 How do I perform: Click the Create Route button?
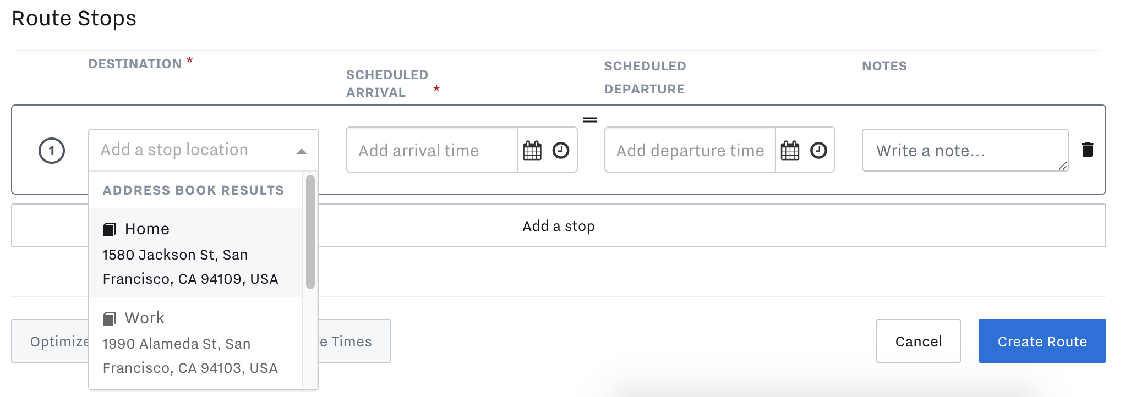[1042, 341]
